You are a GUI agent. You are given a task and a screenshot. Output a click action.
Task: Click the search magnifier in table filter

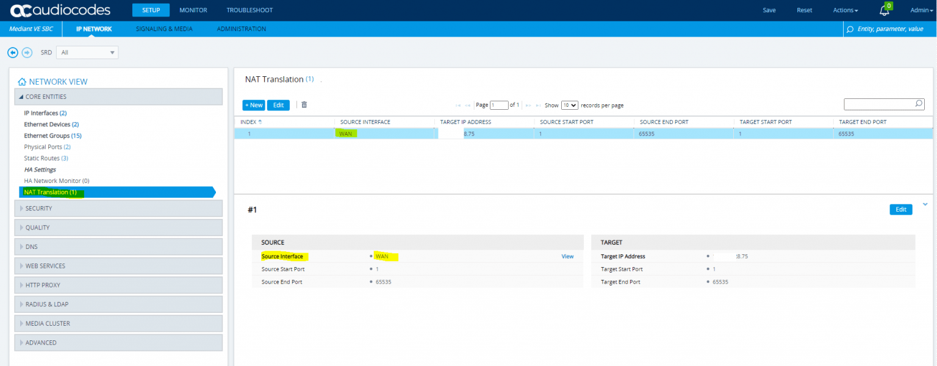(x=919, y=104)
